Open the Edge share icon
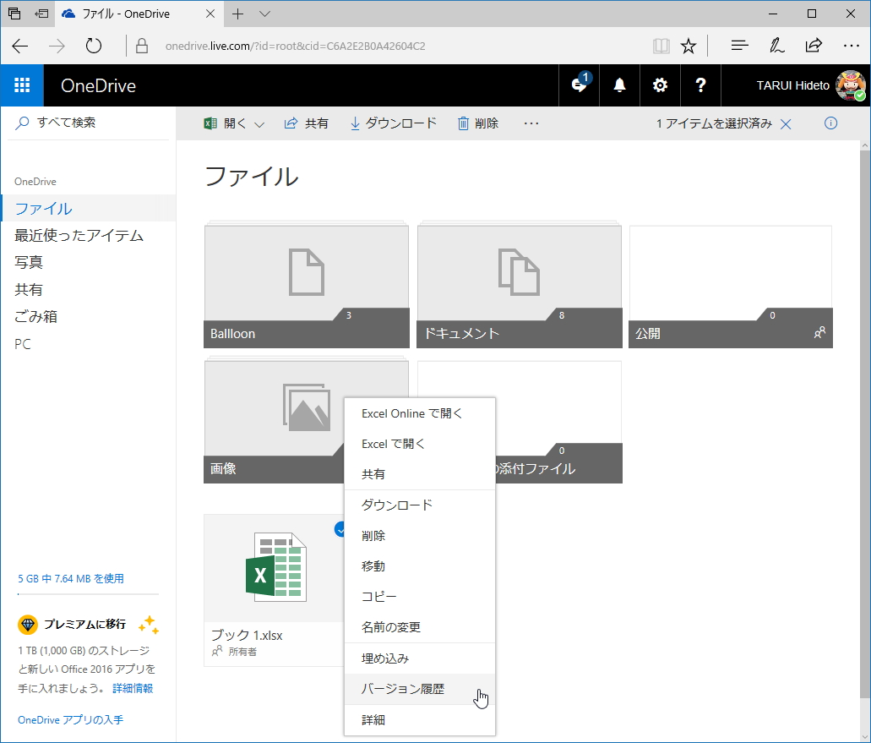Image resolution: width=871 pixels, height=743 pixels. click(x=813, y=46)
